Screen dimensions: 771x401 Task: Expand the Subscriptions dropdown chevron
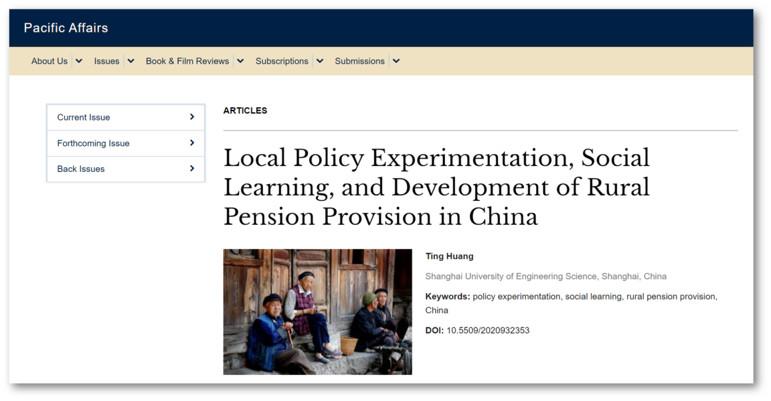(x=320, y=61)
